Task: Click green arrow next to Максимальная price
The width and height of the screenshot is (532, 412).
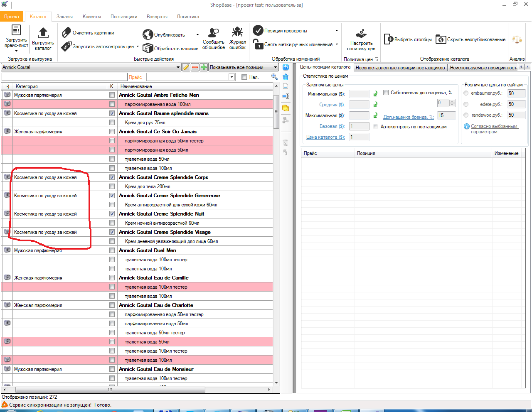Action: click(375, 115)
